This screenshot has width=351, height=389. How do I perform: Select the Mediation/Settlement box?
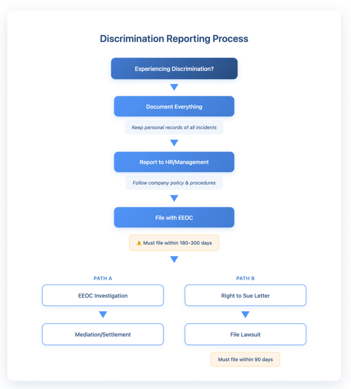(103, 334)
